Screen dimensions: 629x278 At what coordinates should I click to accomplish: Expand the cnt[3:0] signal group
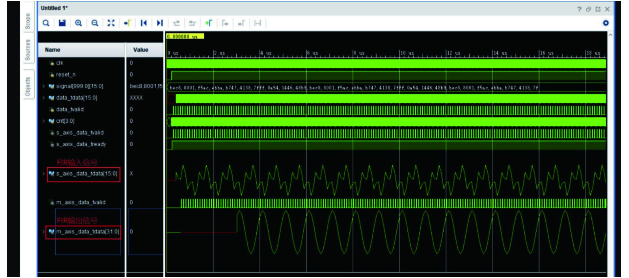click(44, 121)
